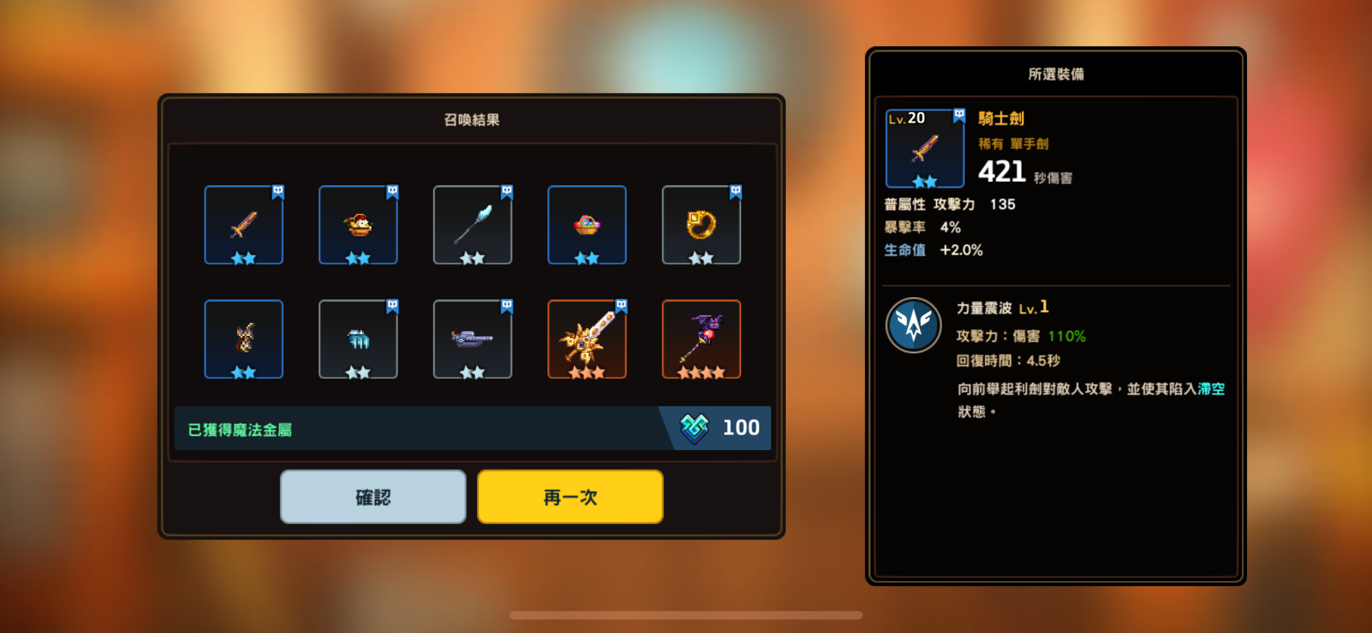This screenshot has width=1372, height=633.
Task: Tap the bookmark badge on the sword item
Action: point(278,191)
